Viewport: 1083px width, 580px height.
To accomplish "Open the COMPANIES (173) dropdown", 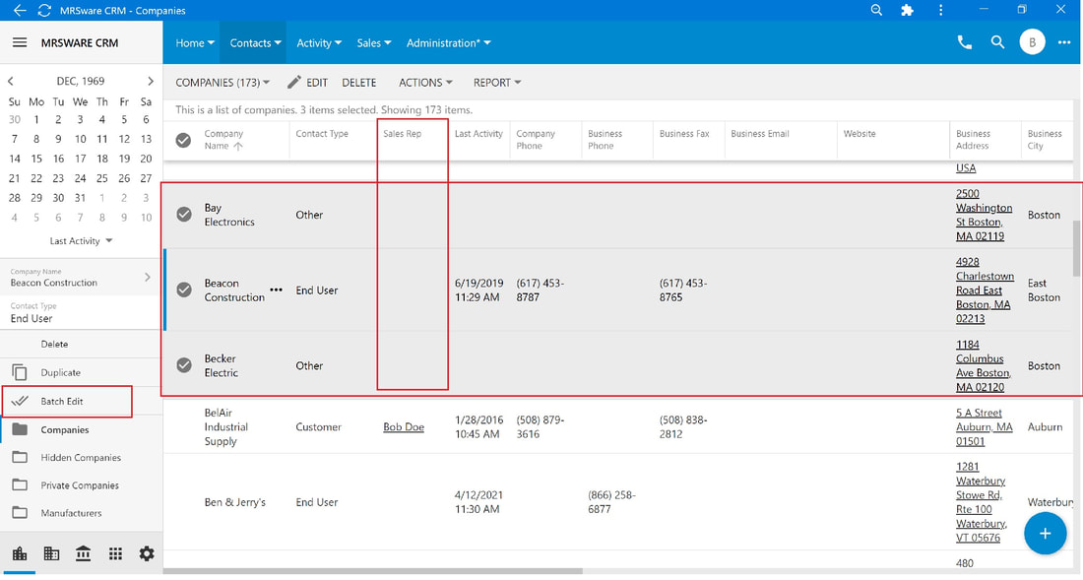I will [223, 82].
